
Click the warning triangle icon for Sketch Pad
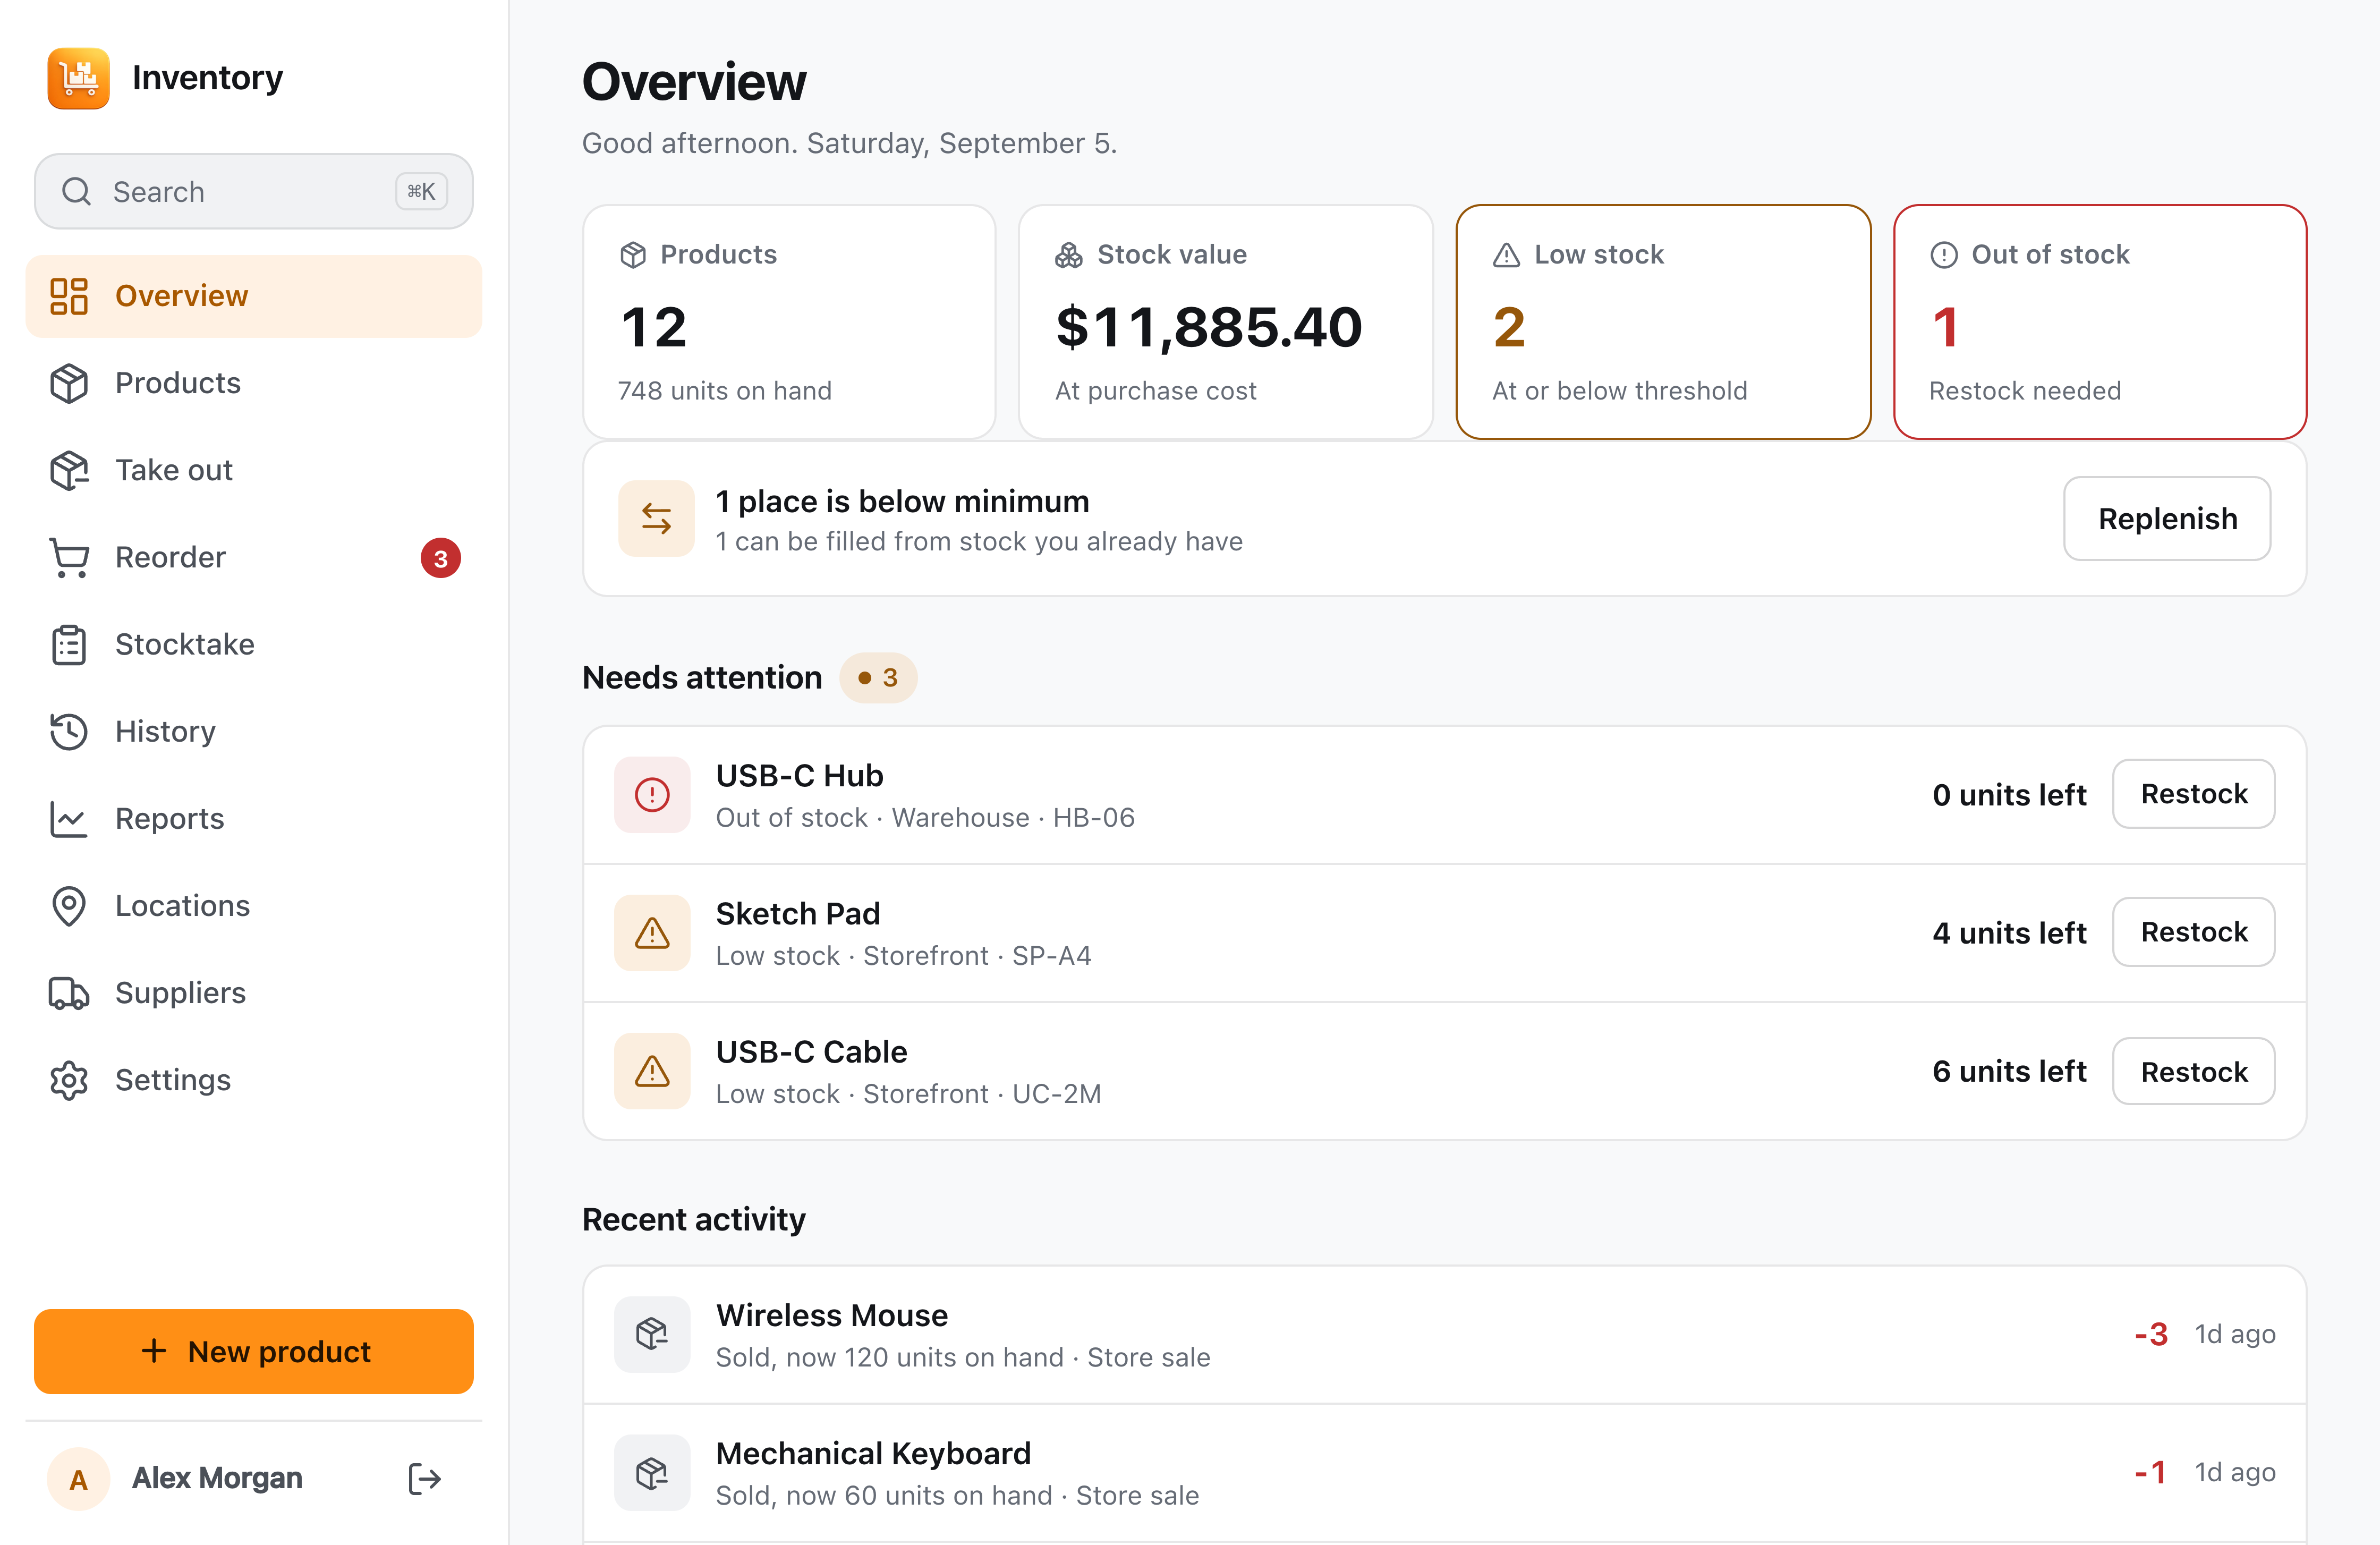pos(652,933)
